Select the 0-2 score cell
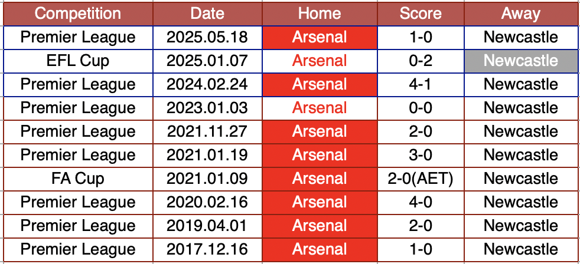 click(x=421, y=61)
